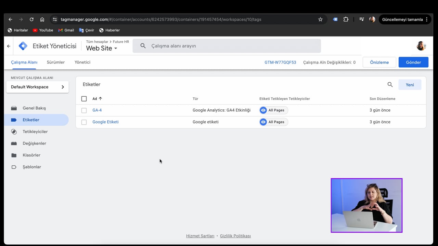Image resolution: width=438 pixels, height=246 pixels.
Task: Click the All Pages trigger chip in the GA-4 row
Action: click(273, 110)
